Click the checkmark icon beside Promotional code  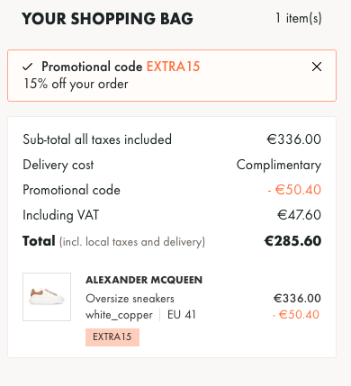point(28,67)
